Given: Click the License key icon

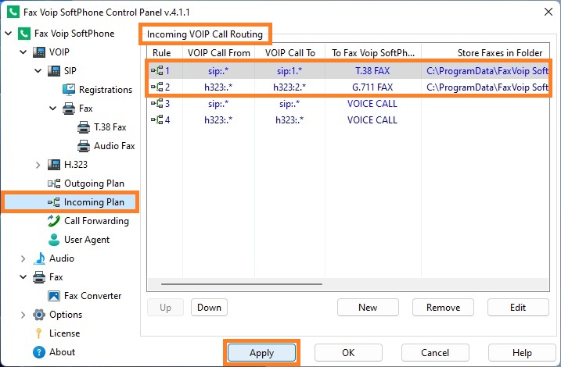Looking at the screenshot, I should [x=39, y=333].
